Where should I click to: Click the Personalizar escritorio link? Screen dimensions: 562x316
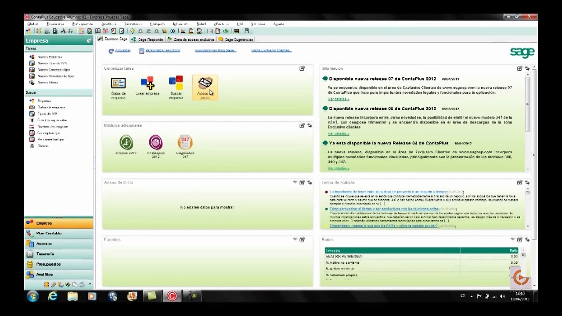click(163, 50)
